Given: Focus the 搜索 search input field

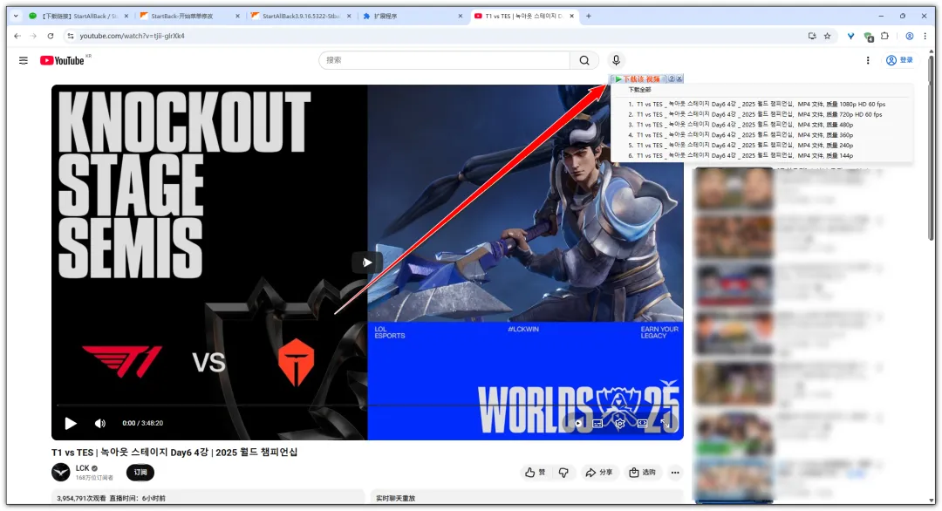Looking at the screenshot, I should point(445,60).
